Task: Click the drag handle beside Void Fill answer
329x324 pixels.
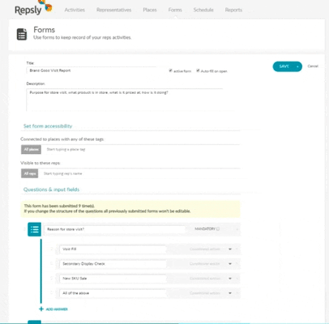Action: [x=52, y=249]
